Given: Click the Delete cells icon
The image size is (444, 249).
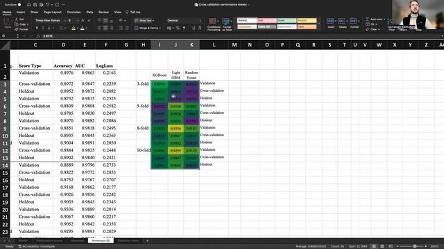Looking at the screenshot, I should pos(342,21).
